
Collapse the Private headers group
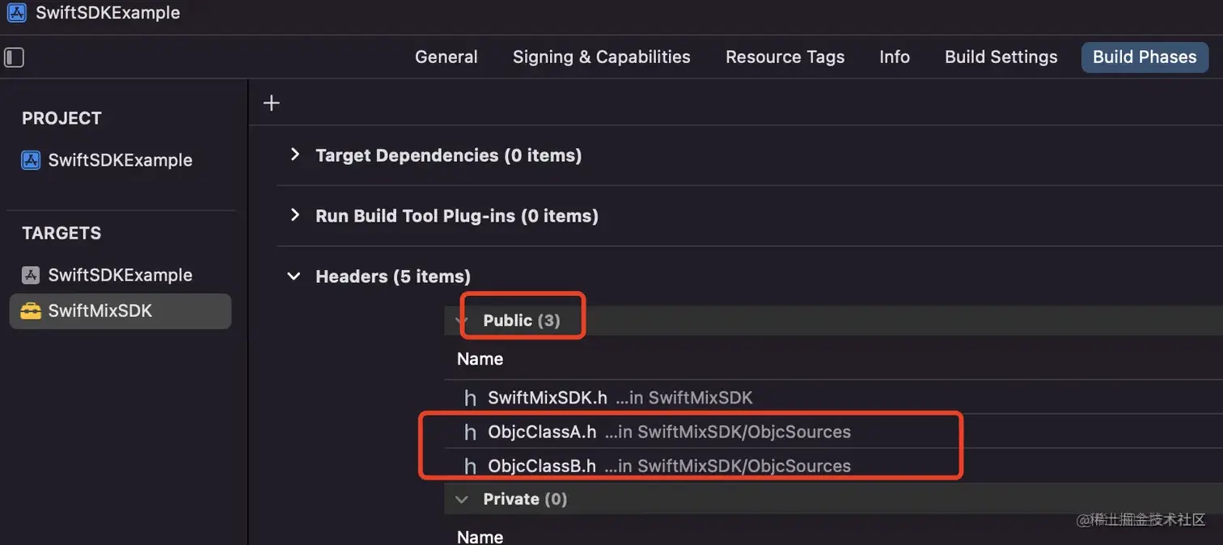[462, 500]
